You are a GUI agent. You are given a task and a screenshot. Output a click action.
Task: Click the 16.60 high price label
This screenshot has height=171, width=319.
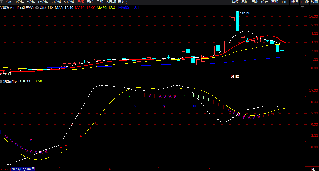246,13
